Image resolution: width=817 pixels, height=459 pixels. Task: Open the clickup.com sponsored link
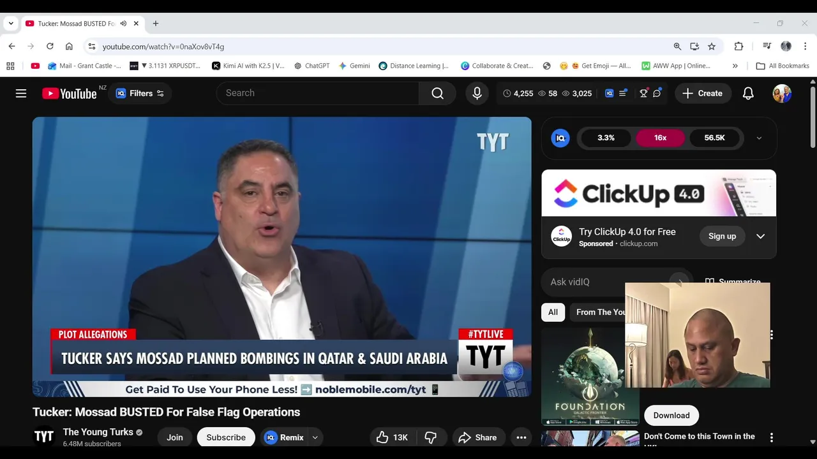pyautogui.click(x=638, y=244)
